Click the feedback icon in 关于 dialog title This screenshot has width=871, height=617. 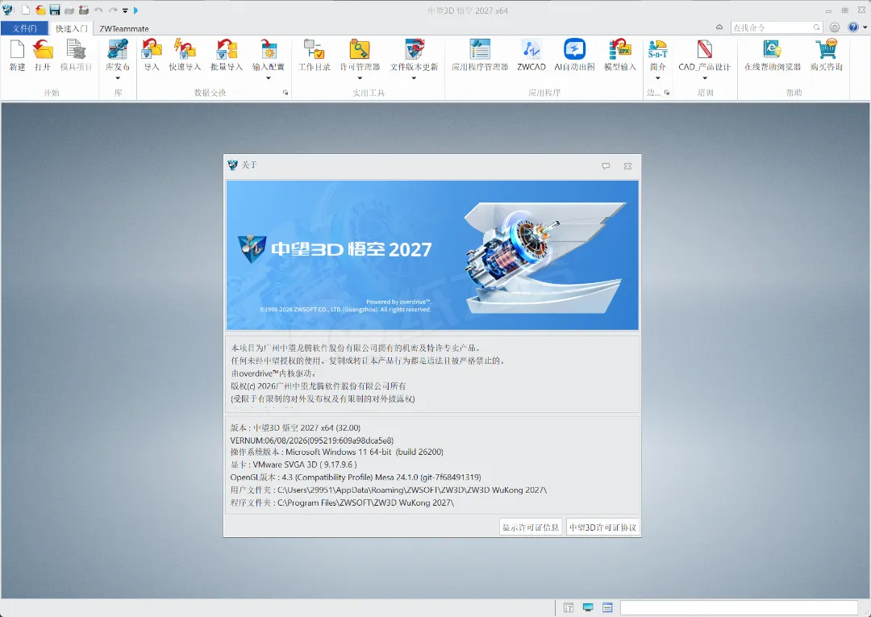pos(606,165)
